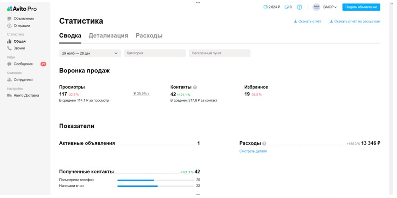Screen dimensions: 397x198
Task: Click the Операции sidebar icon
Action: (10, 26)
